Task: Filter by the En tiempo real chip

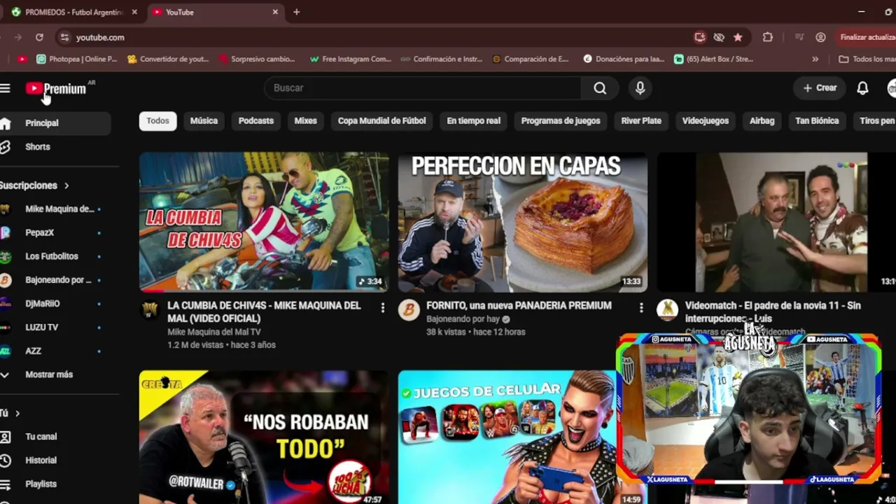Action: tap(474, 121)
